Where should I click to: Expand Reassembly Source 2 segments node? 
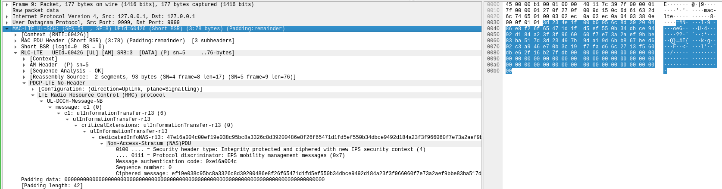point(24,77)
